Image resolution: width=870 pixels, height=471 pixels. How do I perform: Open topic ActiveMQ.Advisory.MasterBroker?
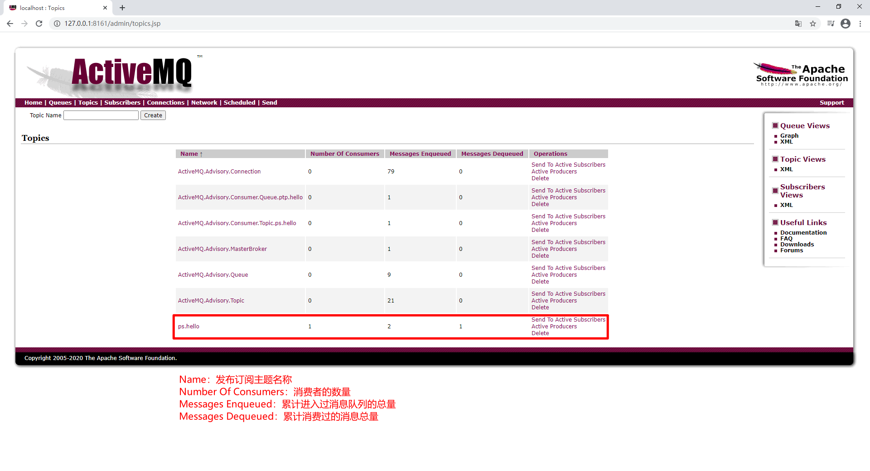point(222,249)
